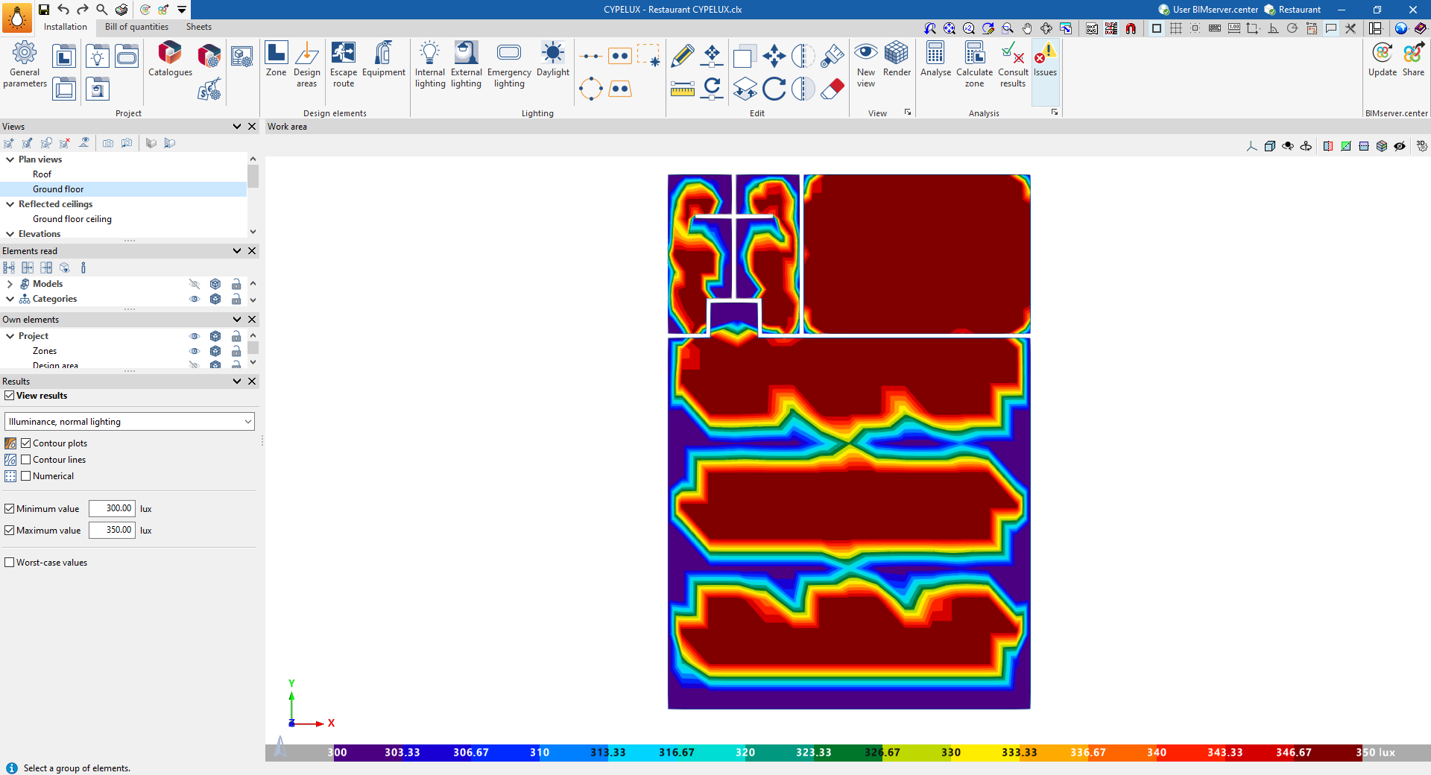
Task: Expand the Models tree node
Action: (10, 284)
